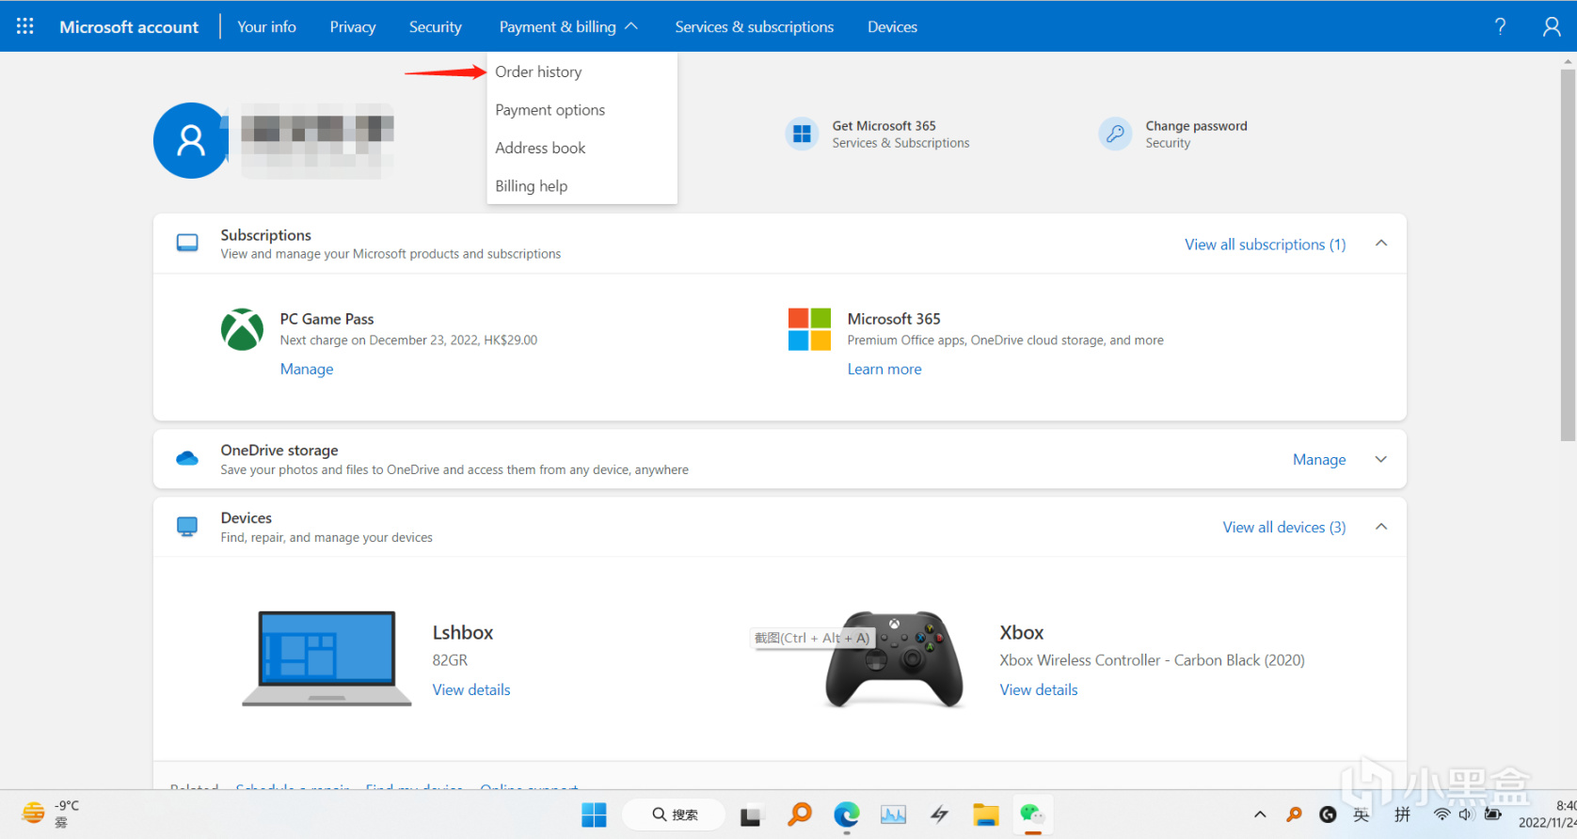
Task: Click the Microsoft account home title
Action: click(129, 26)
